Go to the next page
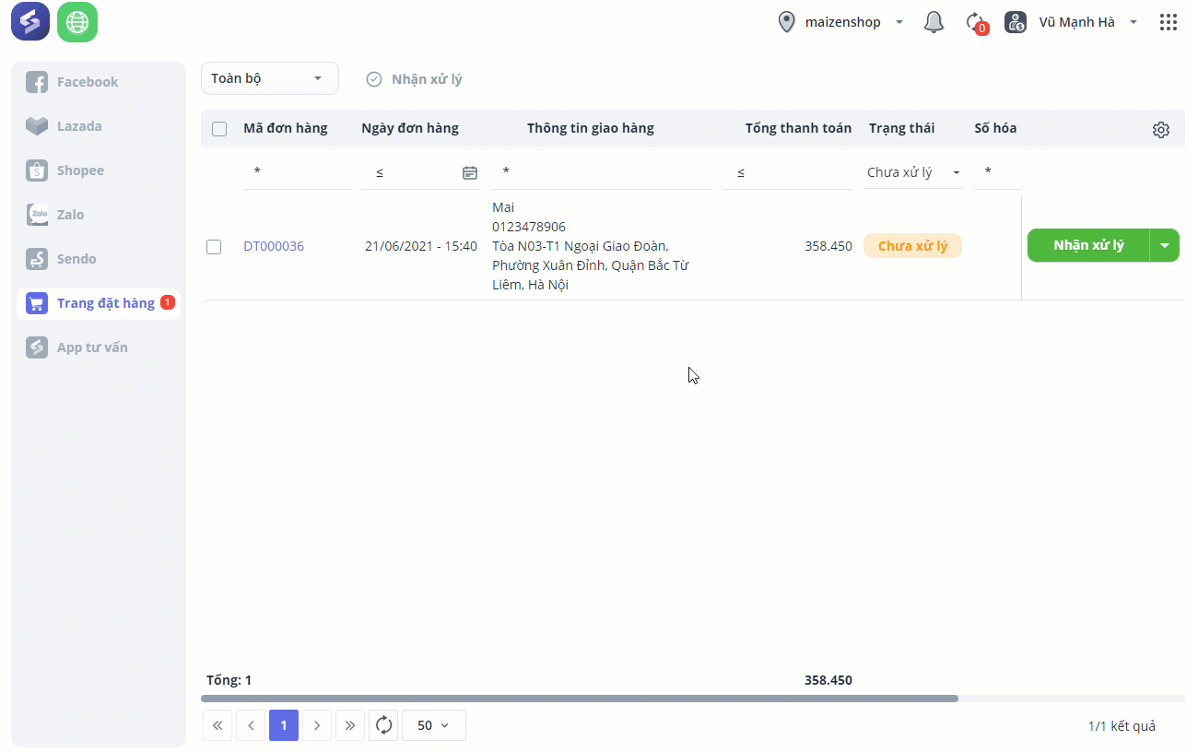The height and width of the screenshot is (752, 1198). tap(317, 725)
